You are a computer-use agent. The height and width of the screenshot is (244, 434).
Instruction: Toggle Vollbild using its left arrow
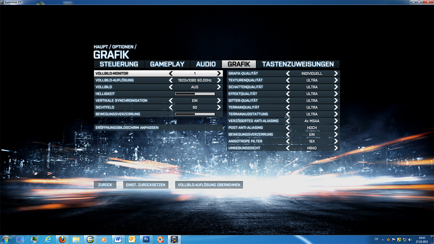tap(171, 87)
